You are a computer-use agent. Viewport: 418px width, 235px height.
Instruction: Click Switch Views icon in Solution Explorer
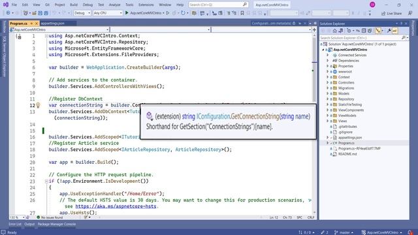[341, 31]
